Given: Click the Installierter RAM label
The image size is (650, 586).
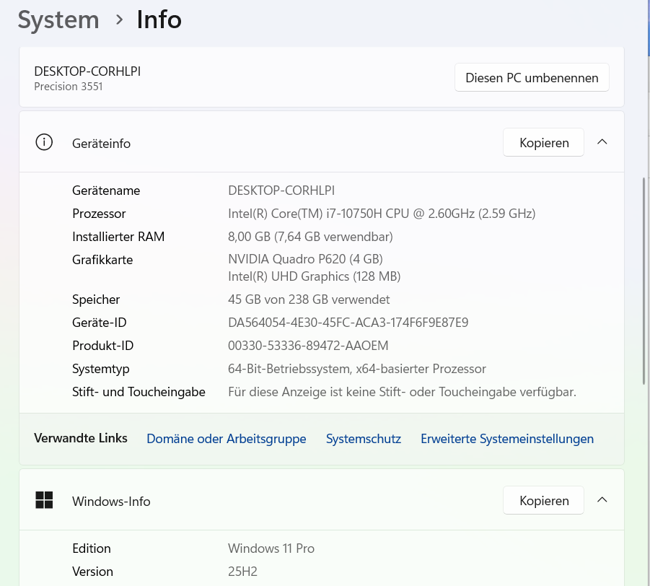Looking at the screenshot, I should coord(118,237).
